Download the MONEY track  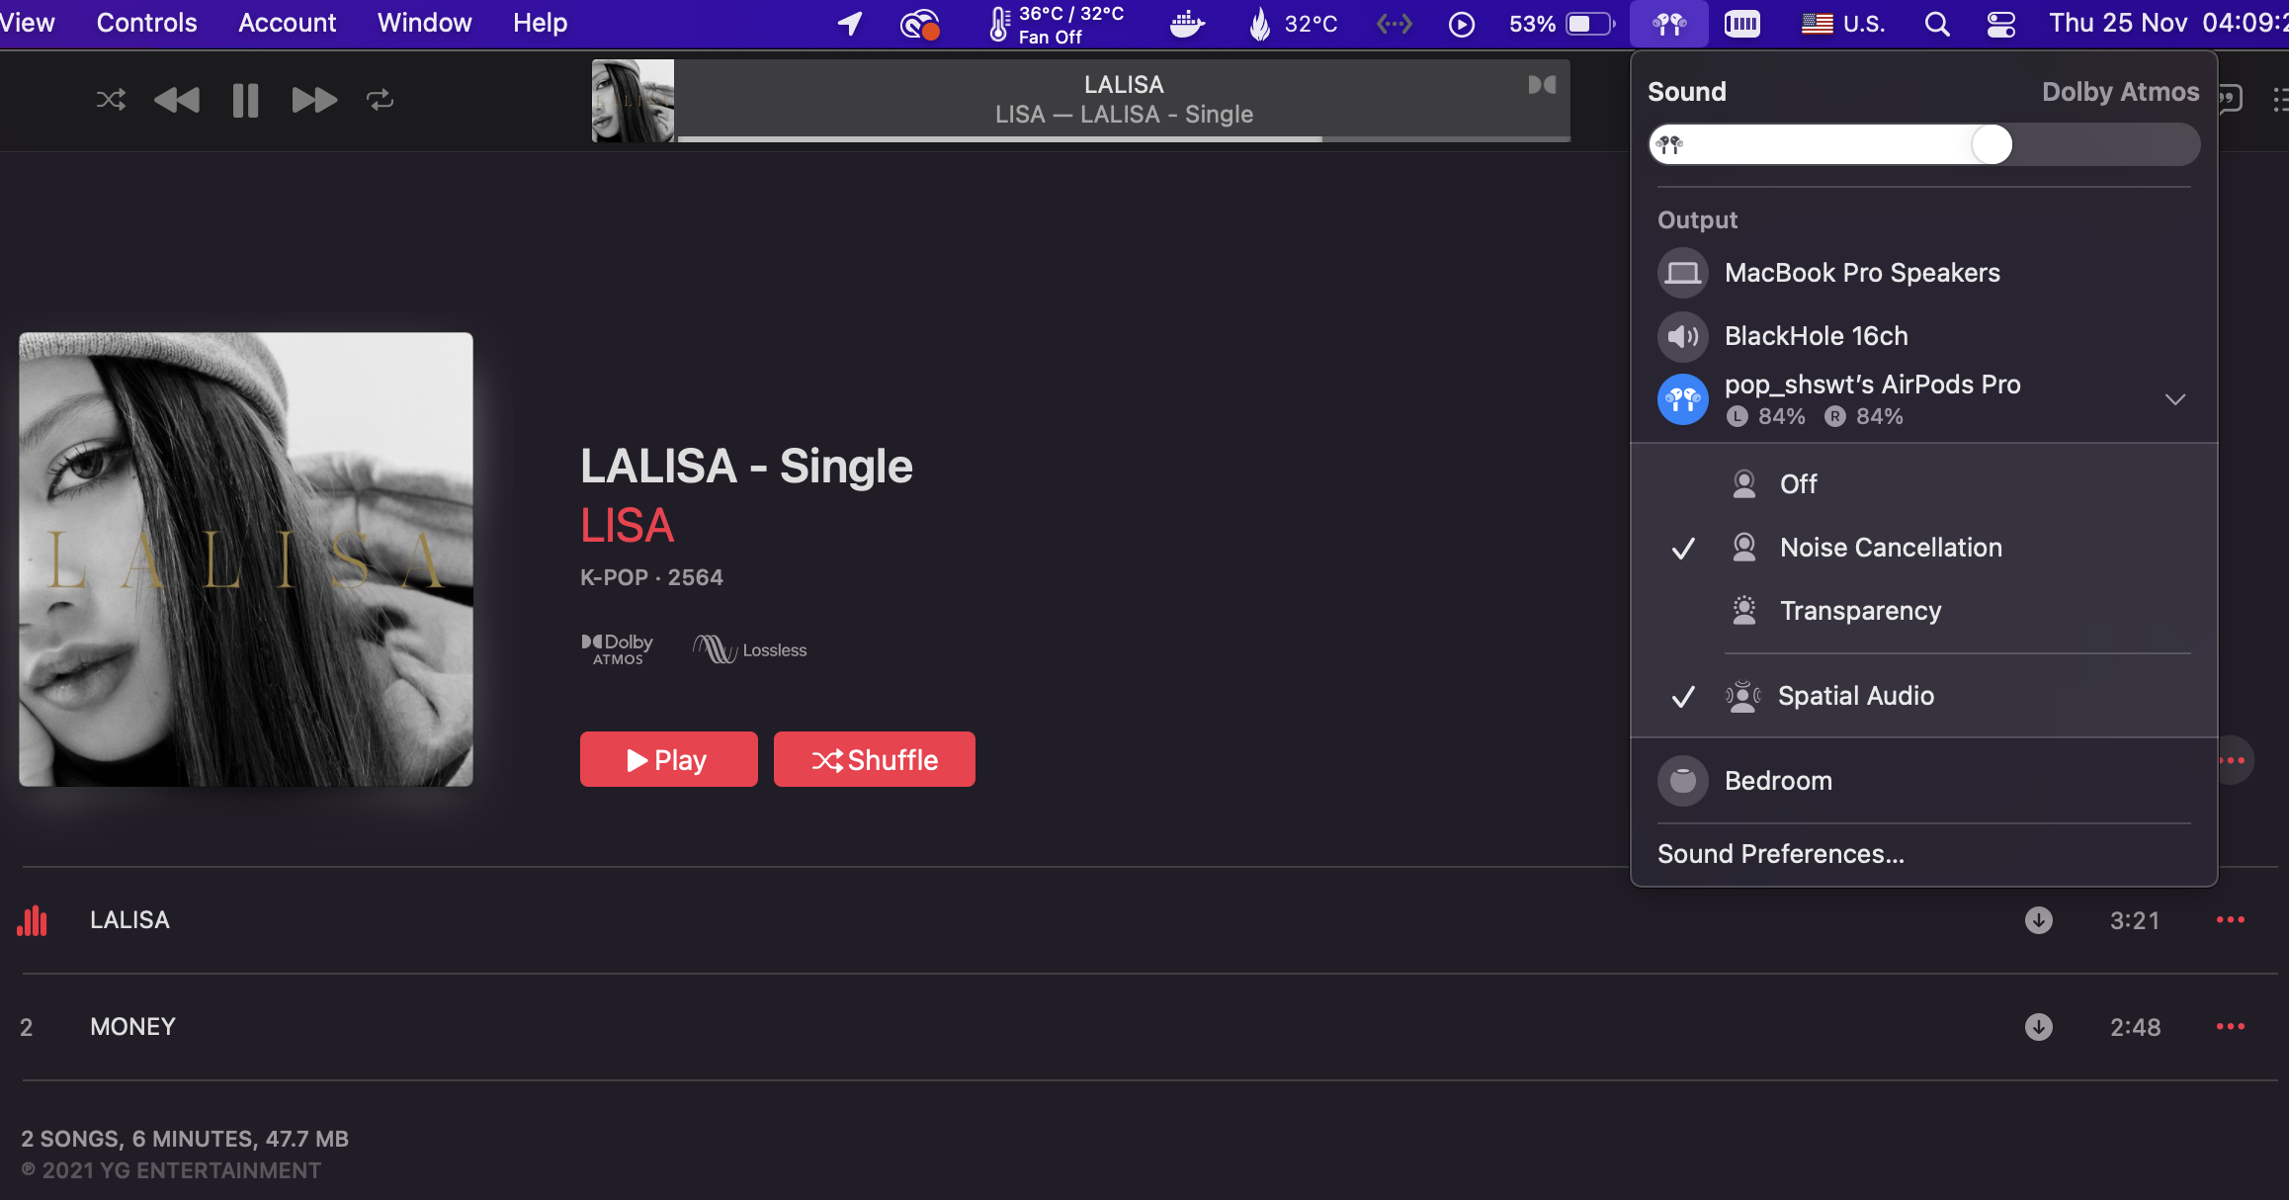2038,1027
